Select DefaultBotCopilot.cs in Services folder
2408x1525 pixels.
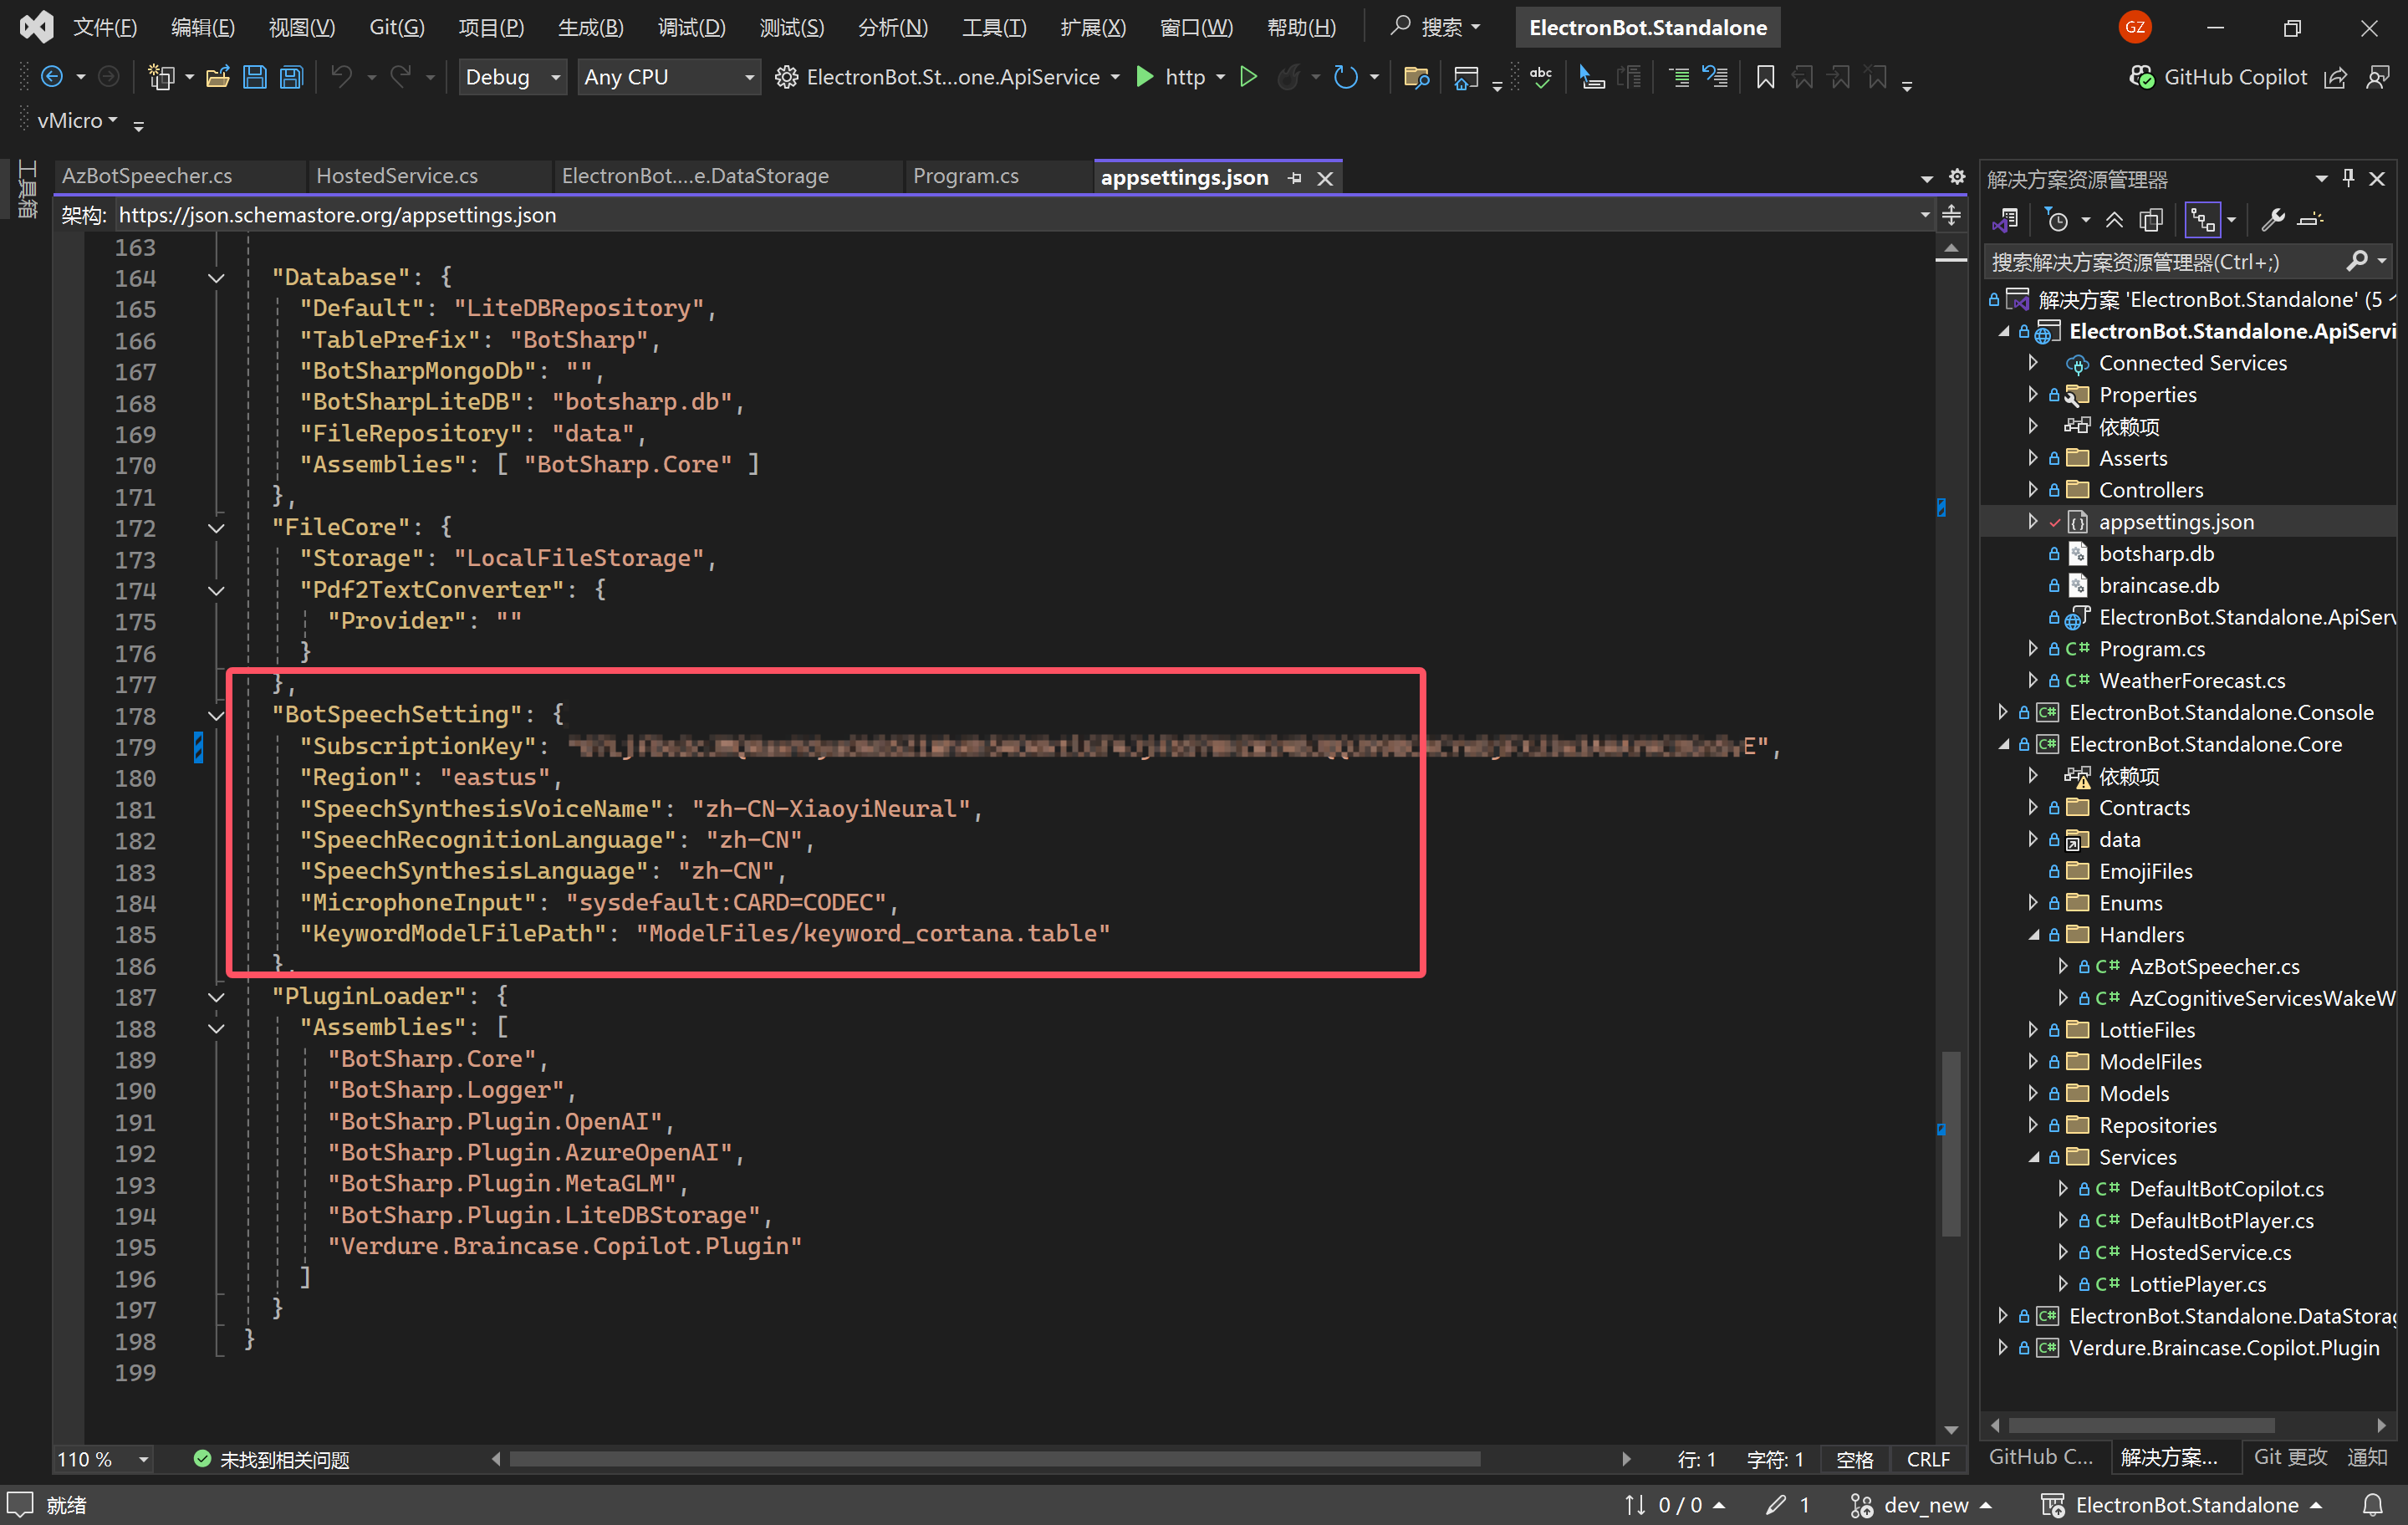pos(2226,1189)
